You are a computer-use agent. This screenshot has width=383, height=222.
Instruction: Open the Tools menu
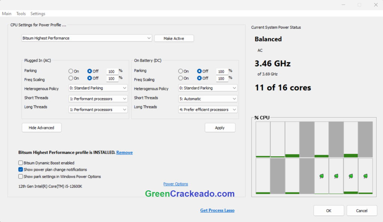tap(21, 14)
